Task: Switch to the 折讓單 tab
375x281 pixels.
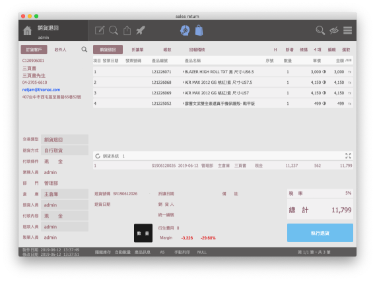Action: tap(137, 49)
